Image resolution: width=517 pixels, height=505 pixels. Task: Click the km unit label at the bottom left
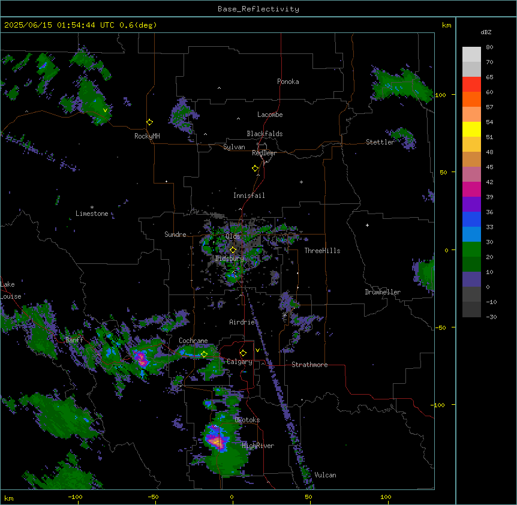point(9,498)
